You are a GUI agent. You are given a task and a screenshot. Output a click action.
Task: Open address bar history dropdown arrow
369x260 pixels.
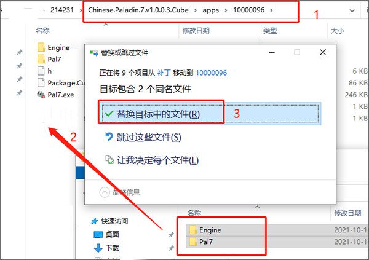352,10
